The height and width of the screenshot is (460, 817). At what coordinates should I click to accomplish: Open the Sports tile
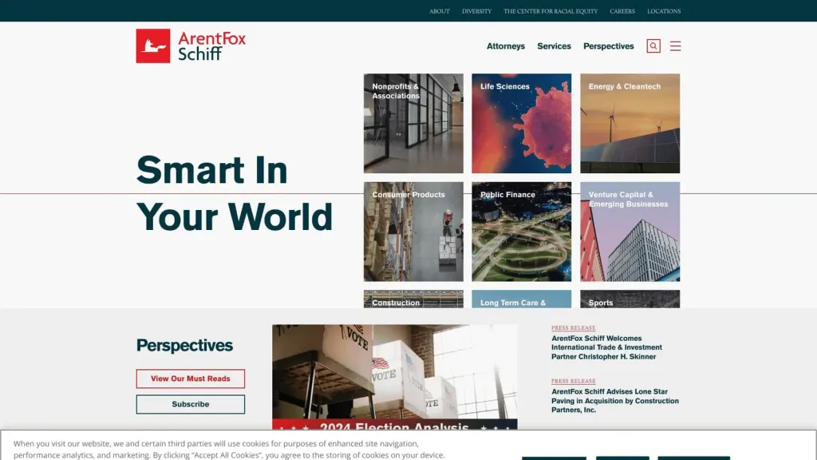click(630, 299)
